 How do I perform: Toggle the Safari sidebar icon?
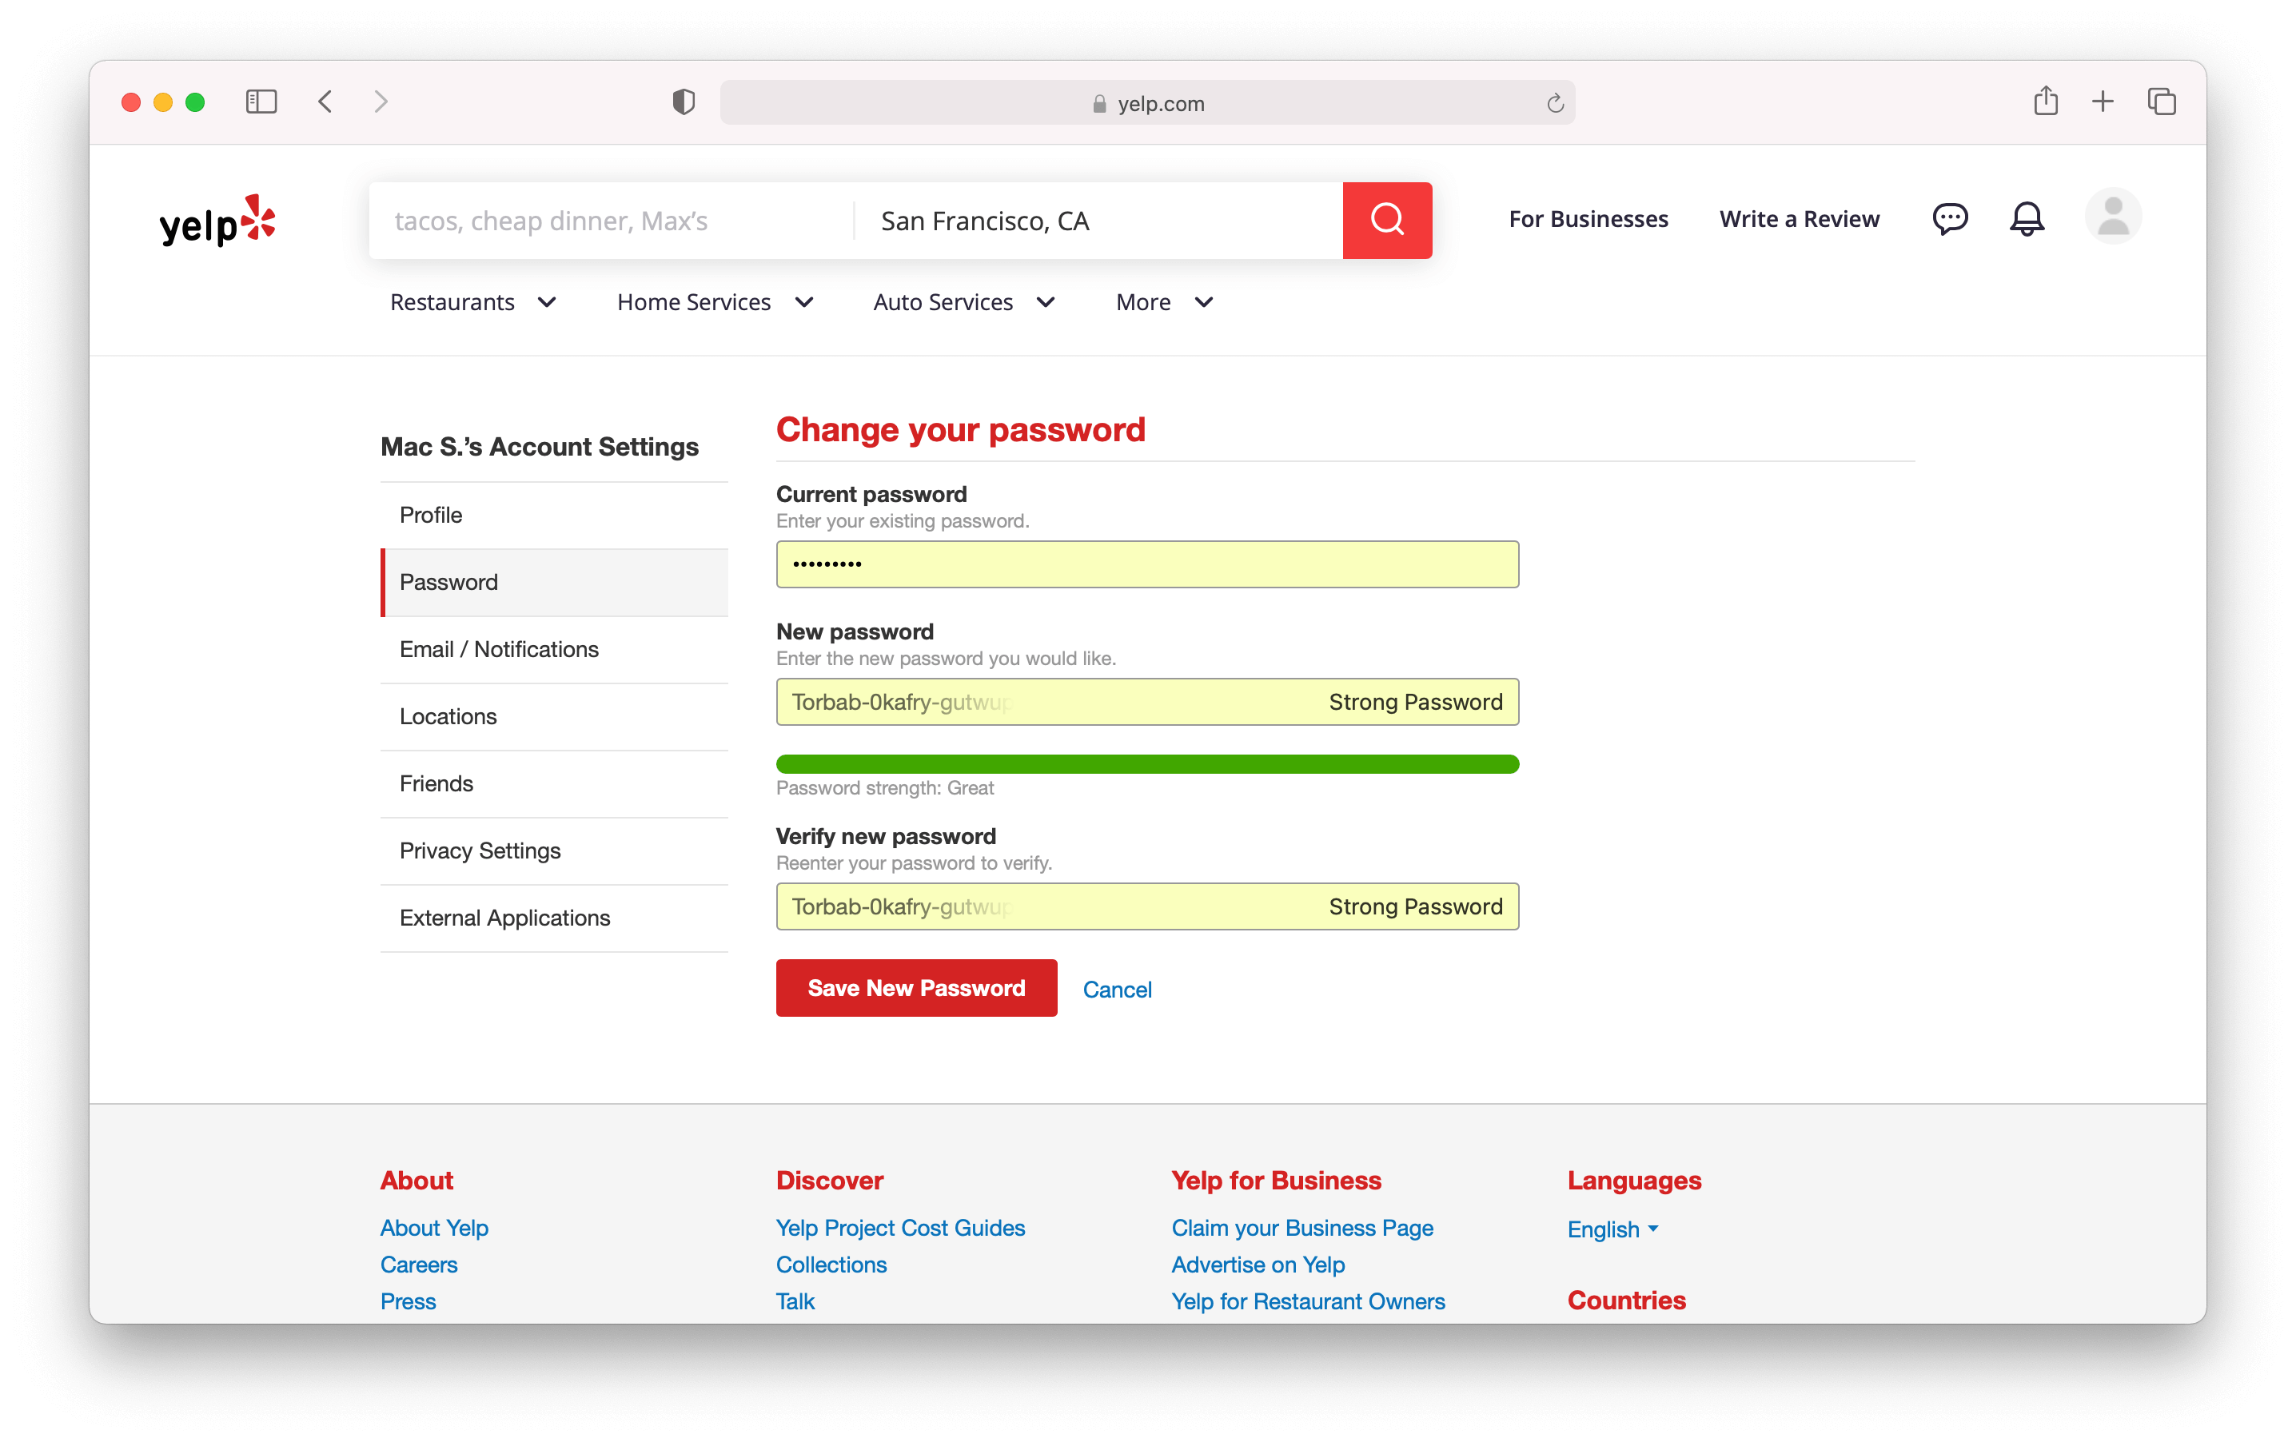(261, 102)
